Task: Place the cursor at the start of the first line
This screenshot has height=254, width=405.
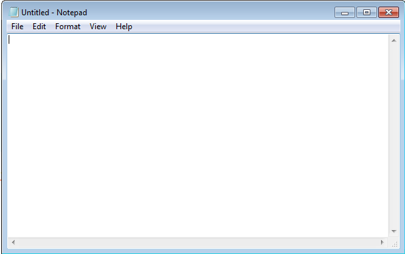Action: coord(9,40)
